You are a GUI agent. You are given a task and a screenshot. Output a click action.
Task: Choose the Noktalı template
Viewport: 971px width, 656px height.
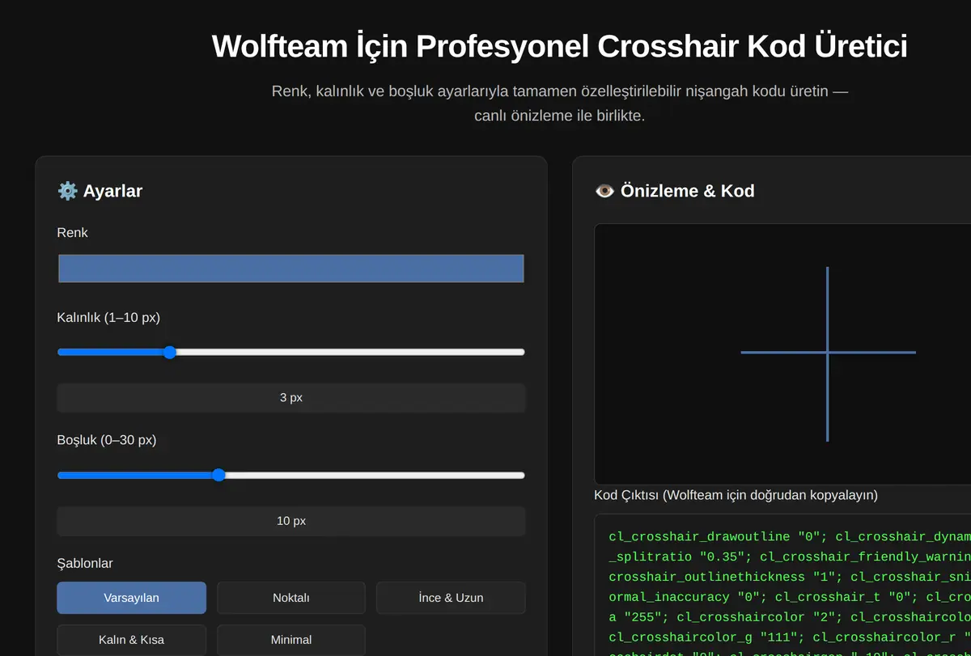coord(291,598)
